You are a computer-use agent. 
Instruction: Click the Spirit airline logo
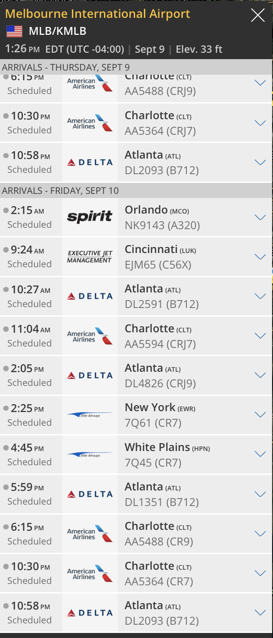coord(90,217)
